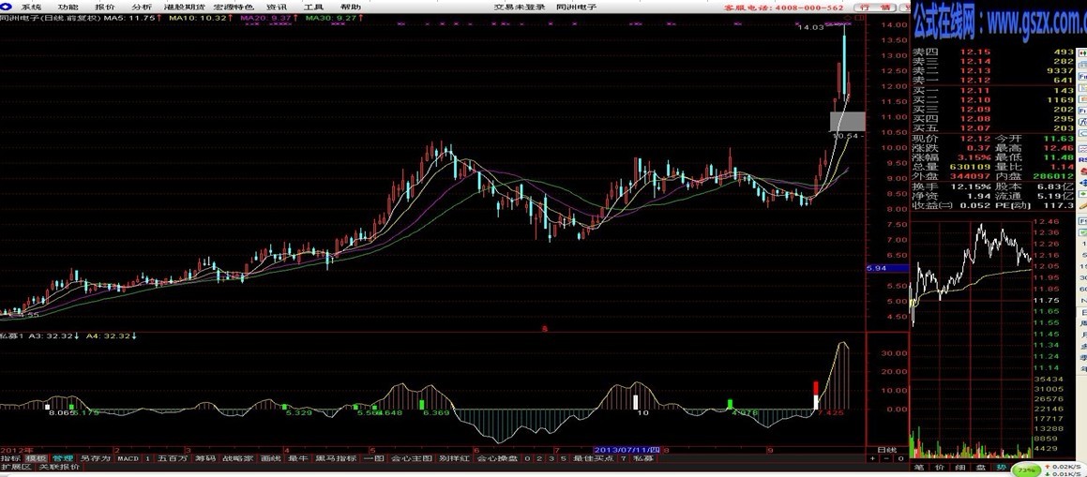Click the 73% green memory indicator
Image resolution: width=1087 pixels, height=477 pixels.
1026,469
